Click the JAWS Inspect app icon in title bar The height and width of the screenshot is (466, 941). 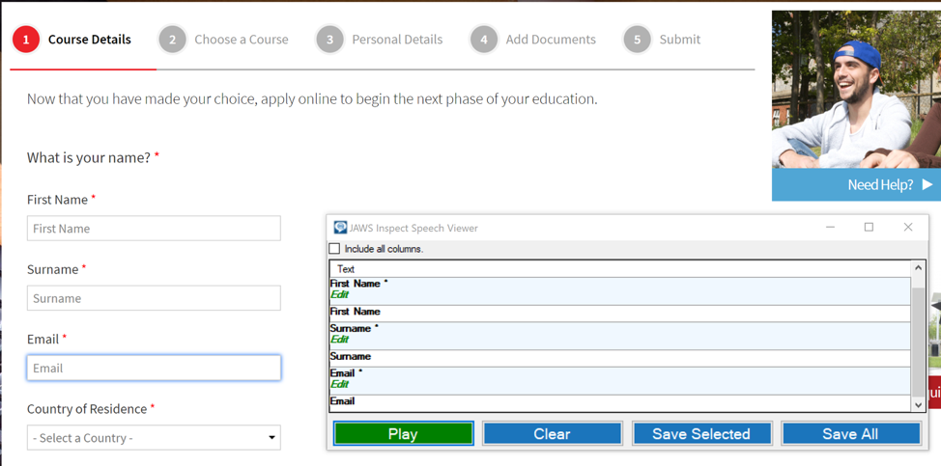pos(340,228)
